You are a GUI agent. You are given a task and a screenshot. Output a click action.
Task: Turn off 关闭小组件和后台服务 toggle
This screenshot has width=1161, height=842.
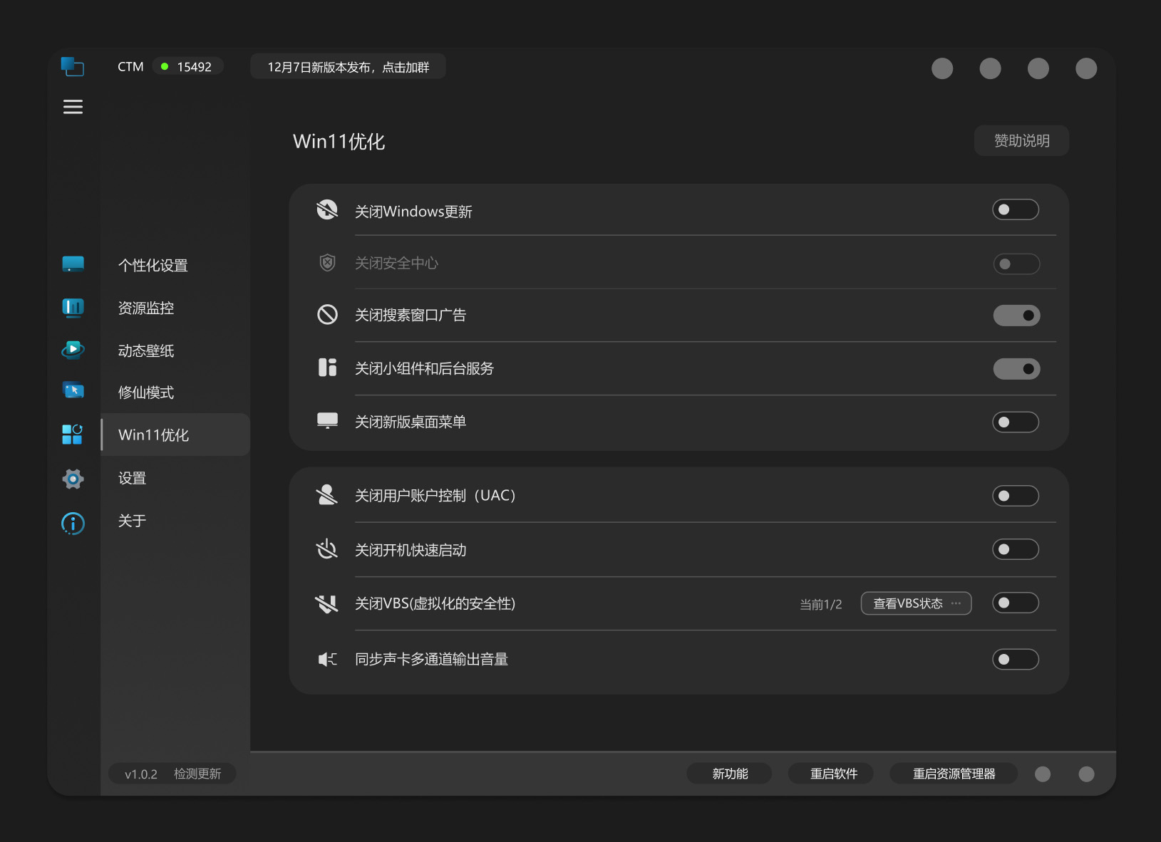pos(1016,369)
